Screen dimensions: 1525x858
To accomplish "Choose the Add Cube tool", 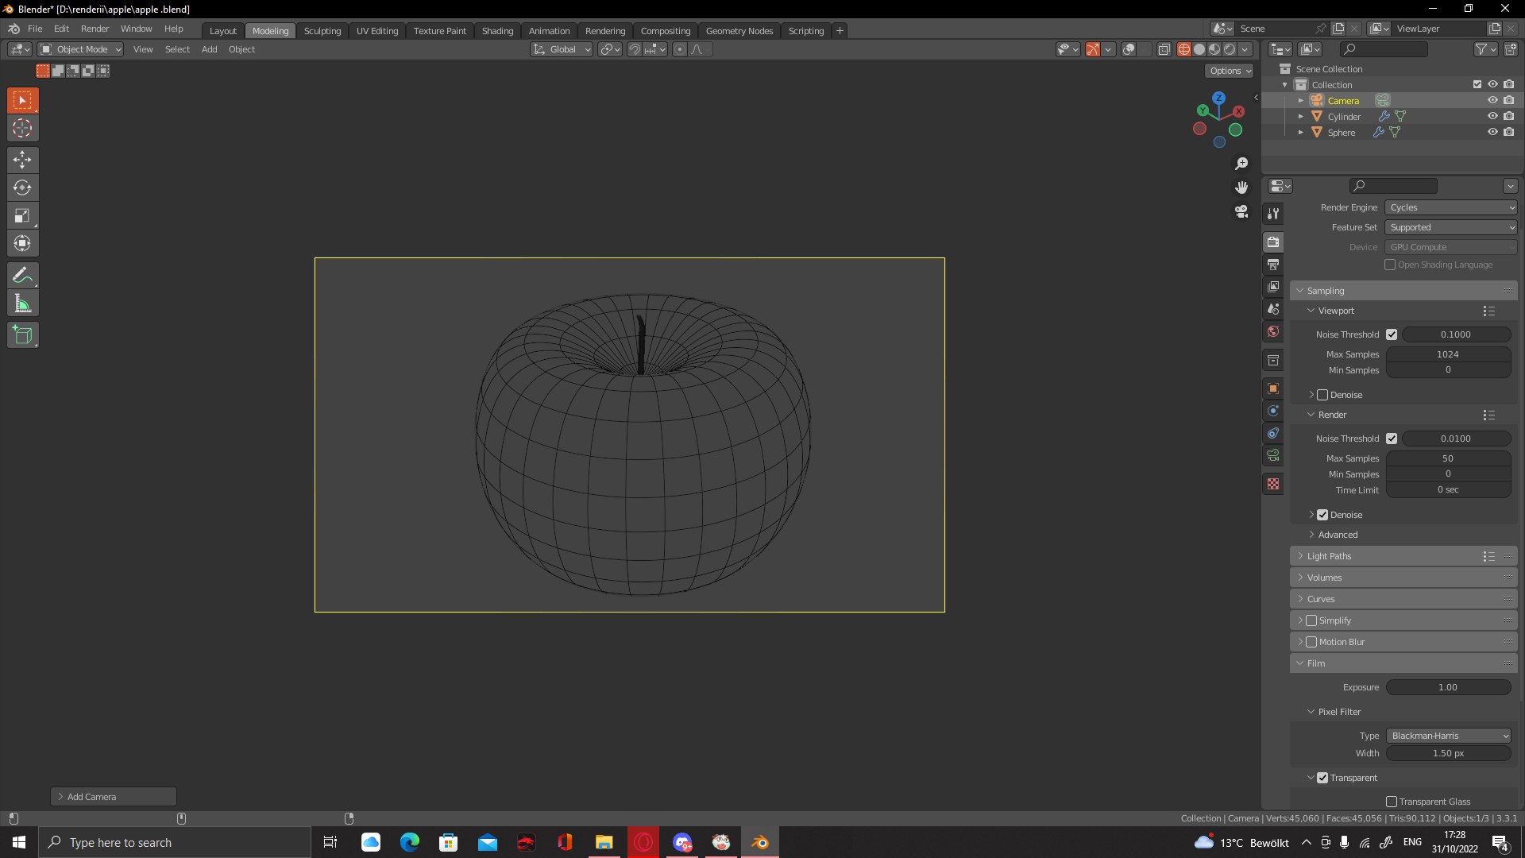I will coord(22,335).
